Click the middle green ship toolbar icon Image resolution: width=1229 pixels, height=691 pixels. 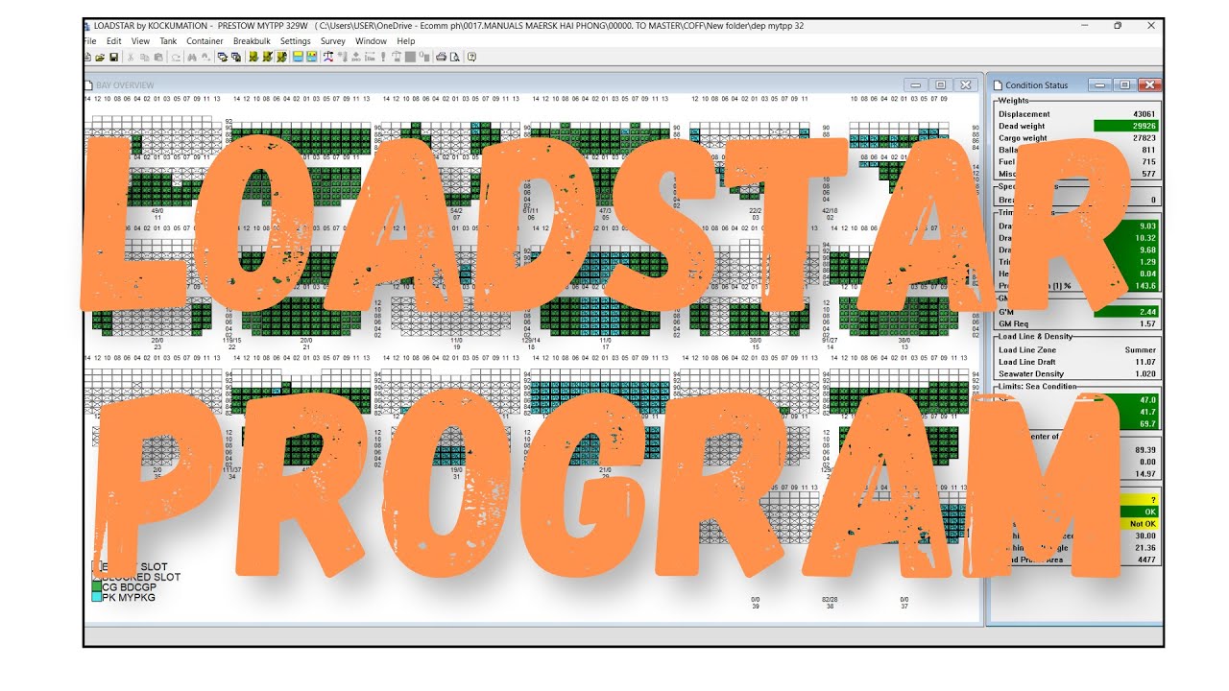(x=268, y=58)
